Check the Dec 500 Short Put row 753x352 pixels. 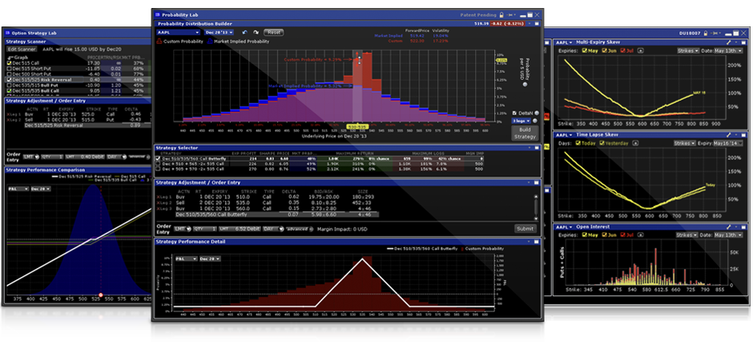[9, 74]
